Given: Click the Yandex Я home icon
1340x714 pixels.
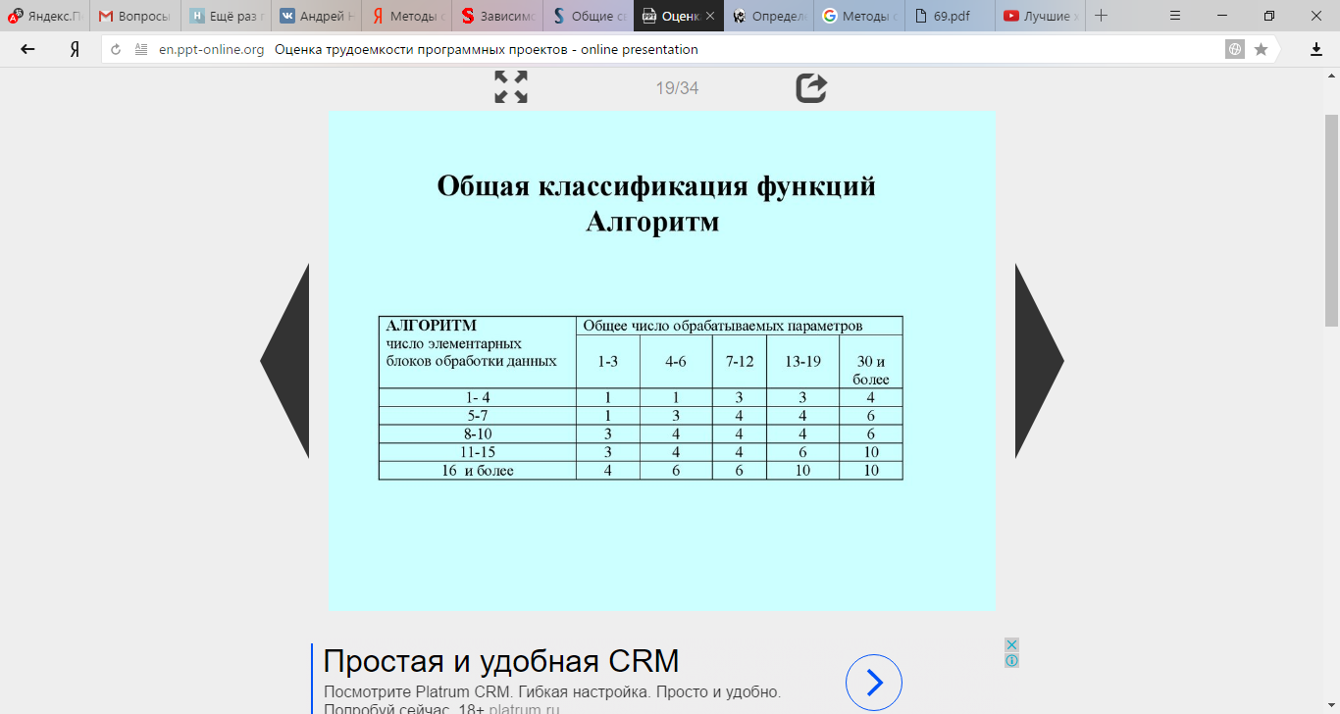Looking at the screenshot, I should (x=75, y=49).
